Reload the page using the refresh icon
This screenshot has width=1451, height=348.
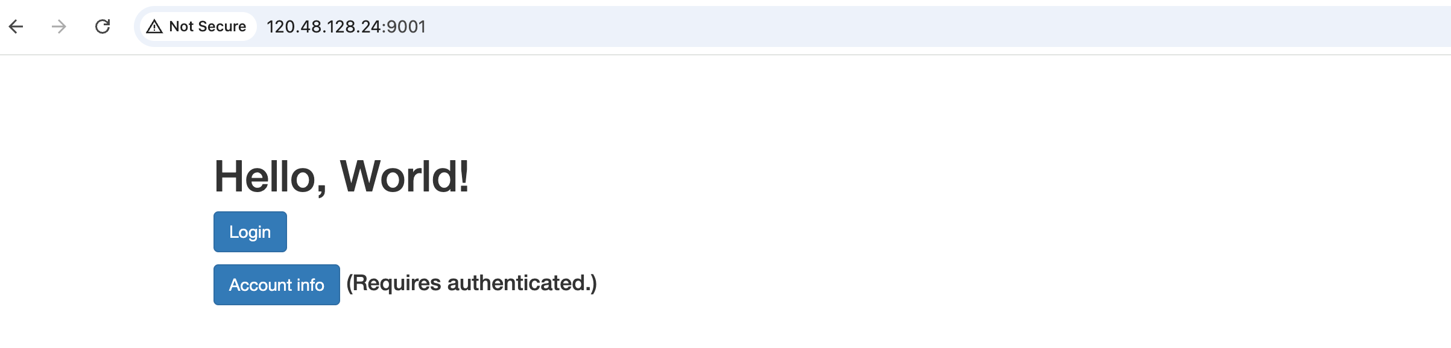(x=103, y=26)
